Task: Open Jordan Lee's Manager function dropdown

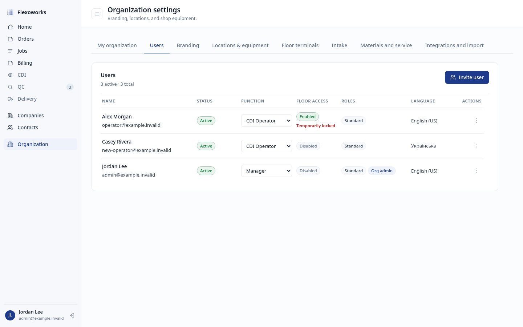Action: tap(267, 171)
